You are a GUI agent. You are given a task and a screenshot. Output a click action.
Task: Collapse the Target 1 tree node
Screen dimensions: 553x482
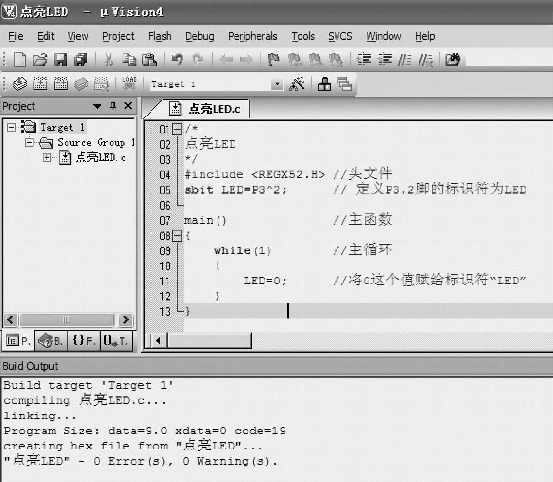[x=11, y=127]
